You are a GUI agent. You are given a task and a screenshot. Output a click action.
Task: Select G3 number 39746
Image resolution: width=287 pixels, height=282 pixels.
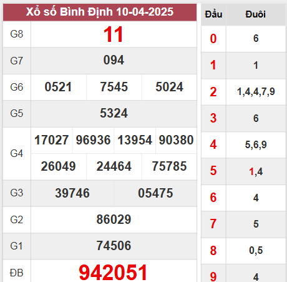pos(72,193)
